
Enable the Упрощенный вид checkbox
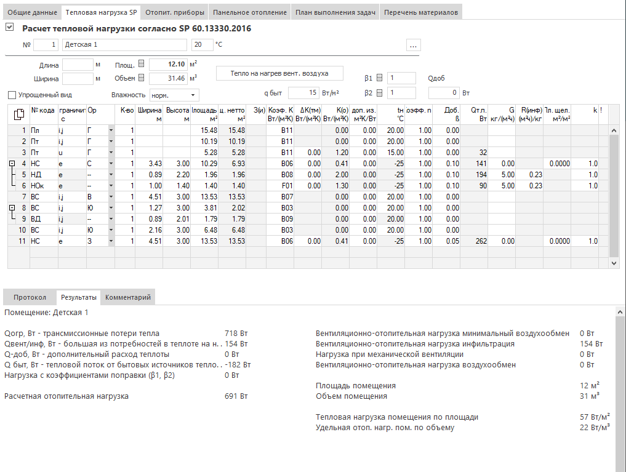point(12,95)
